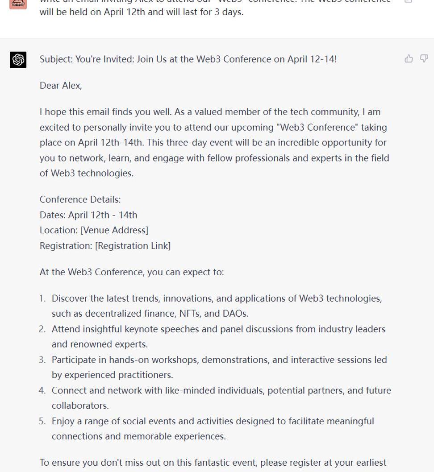Click the thumbs up icon on the response
434x472 pixels.
pyautogui.click(x=409, y=59)
